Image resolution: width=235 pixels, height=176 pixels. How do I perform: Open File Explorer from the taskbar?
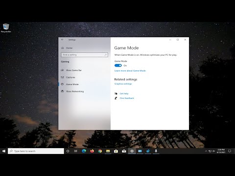(108, 151)
